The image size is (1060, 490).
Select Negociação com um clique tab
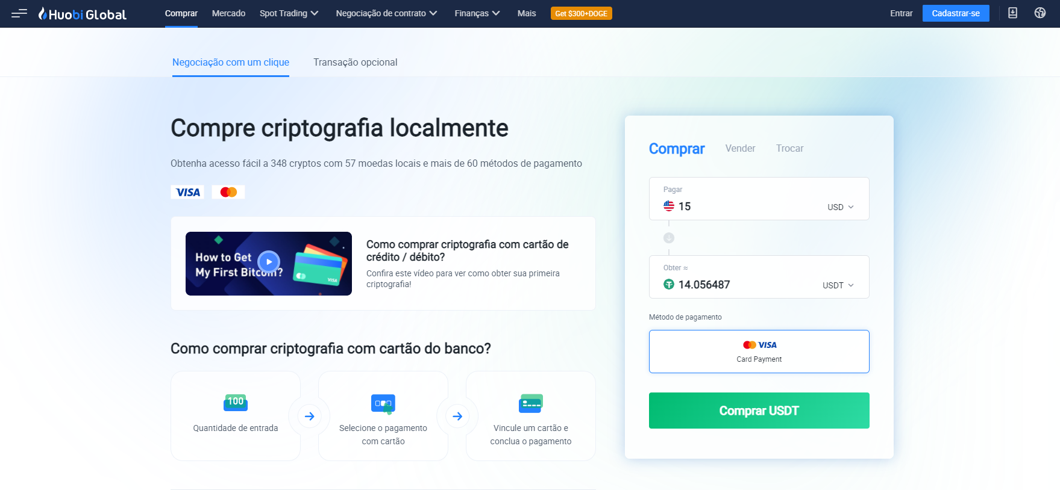click(231, 62)
